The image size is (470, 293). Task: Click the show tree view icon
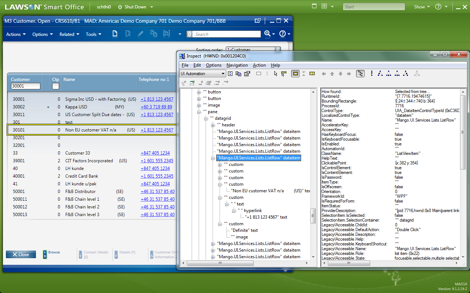(x=360, y=74)
